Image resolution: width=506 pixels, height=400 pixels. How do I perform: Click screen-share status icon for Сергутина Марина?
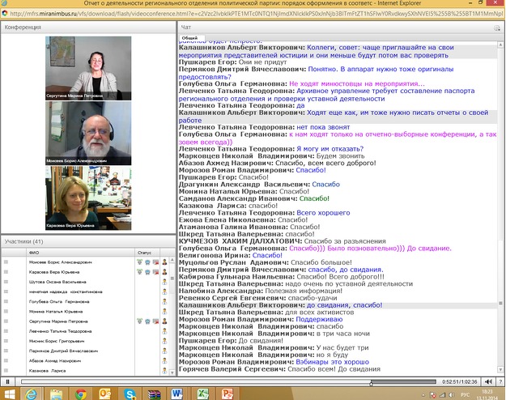[x=155, y=321]
